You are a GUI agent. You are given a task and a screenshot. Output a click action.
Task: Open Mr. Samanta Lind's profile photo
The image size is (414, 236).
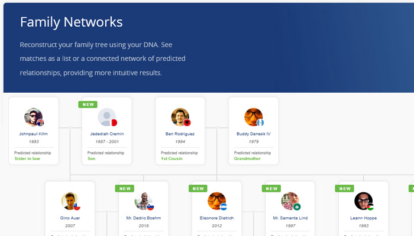click(x=290, y=201)
